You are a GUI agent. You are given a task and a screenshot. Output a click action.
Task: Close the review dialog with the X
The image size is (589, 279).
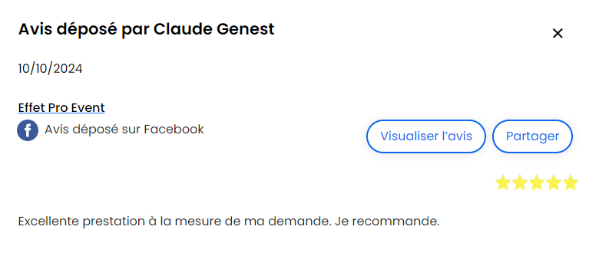coord(558,34)
